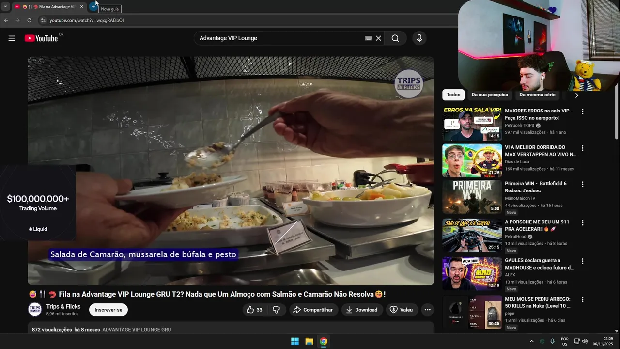Show hidden tray icons chevron
Viewport: 620px width, 349px height.
click(531, 341)
